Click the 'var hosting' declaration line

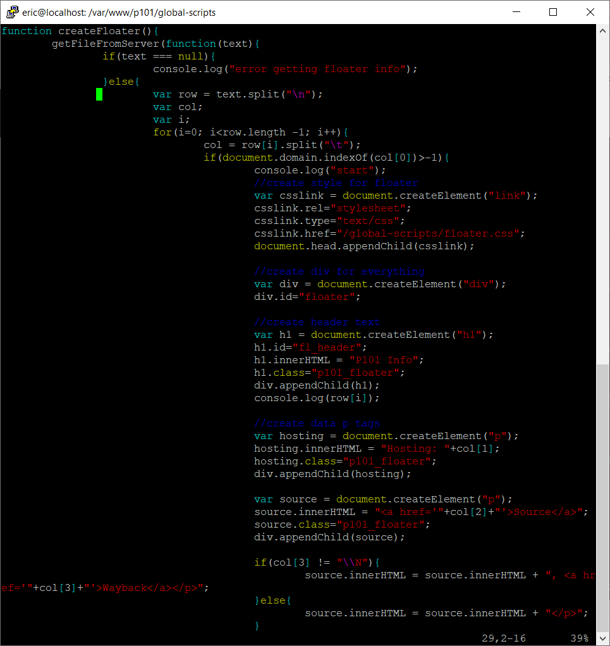[x=386, y=436]
